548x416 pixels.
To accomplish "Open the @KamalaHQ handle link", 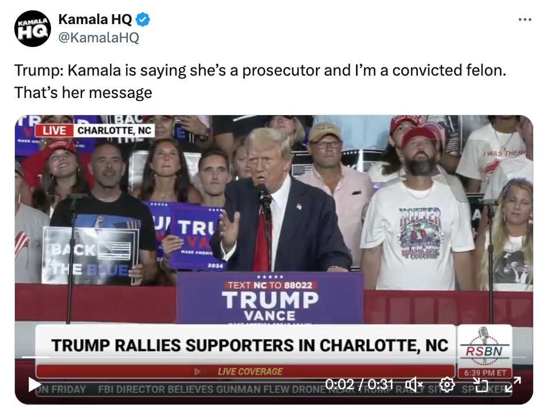I will tap(99, 37).
